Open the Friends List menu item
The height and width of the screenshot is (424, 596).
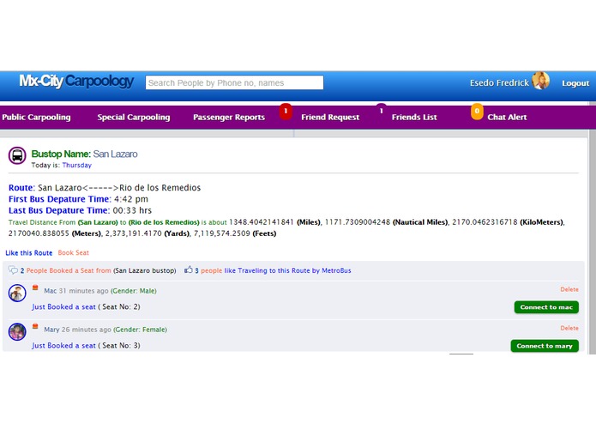coord(414,117)
